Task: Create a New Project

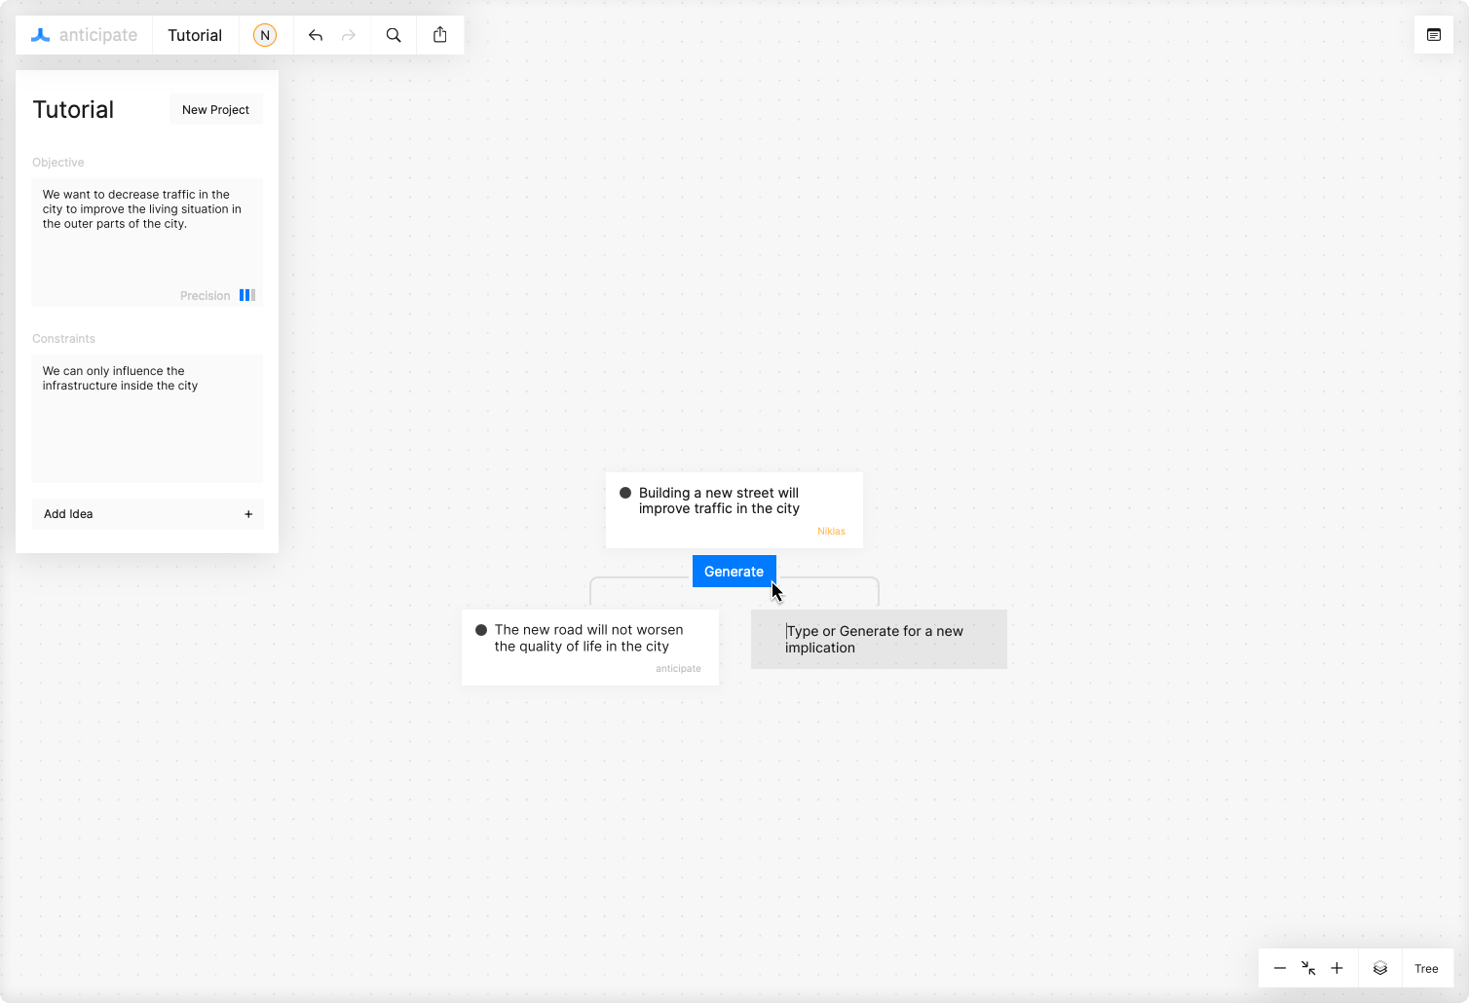Action: 216,110
